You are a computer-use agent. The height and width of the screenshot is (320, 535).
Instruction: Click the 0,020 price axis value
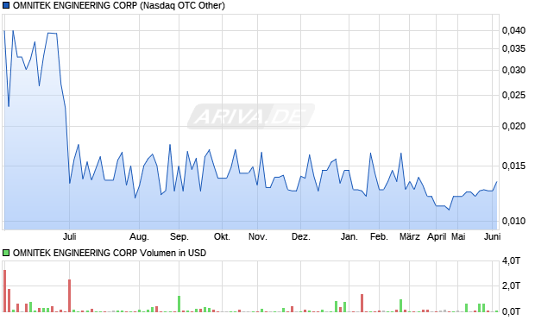coord(513,126)
